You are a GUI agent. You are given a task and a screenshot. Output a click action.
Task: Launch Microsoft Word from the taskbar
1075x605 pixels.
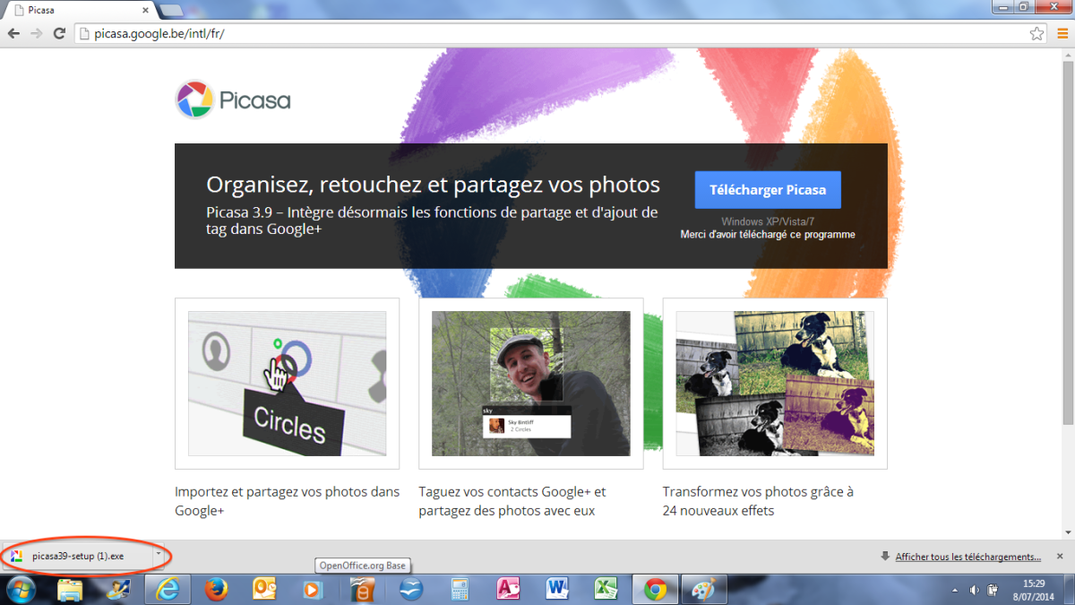[x=557, y=589]
